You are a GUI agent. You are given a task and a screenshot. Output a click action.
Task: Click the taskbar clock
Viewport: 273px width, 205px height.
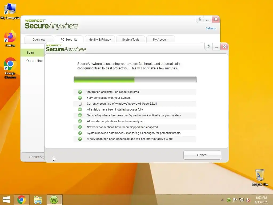coord(261,200)
